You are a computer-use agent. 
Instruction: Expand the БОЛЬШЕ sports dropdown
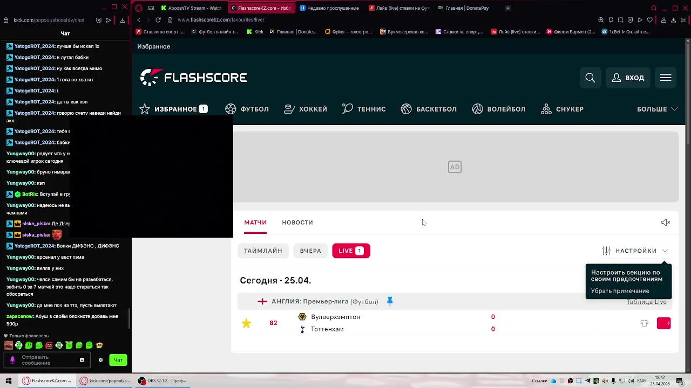point(657,109)
